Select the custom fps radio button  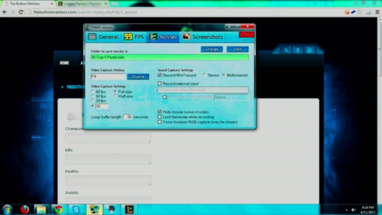click(x=93, y=106)
